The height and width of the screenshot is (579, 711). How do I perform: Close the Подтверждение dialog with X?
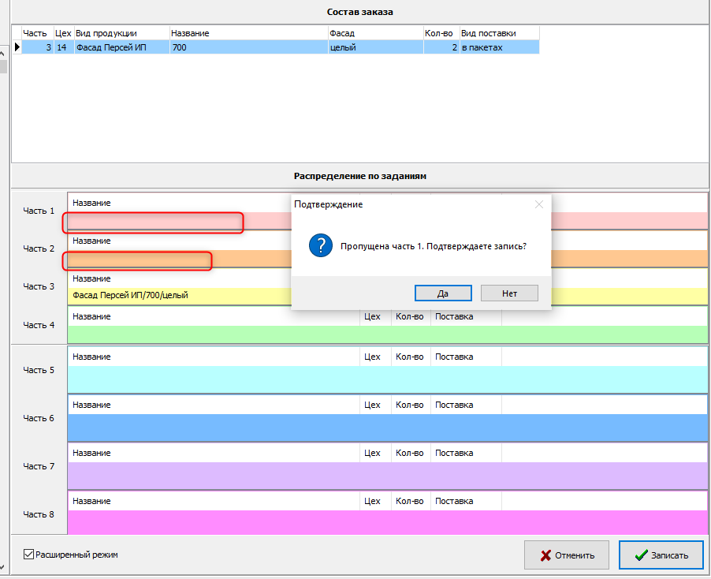[539, 204]
